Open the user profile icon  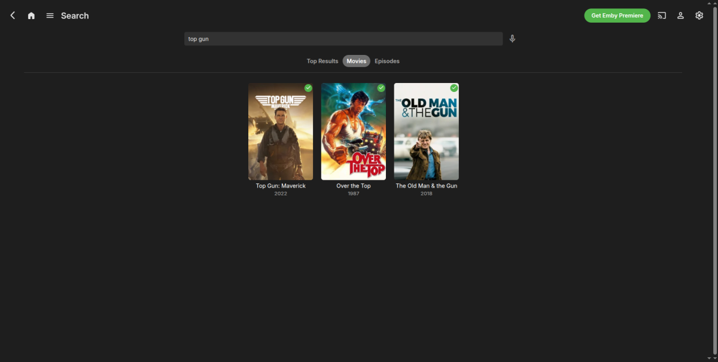click(680, 16)
